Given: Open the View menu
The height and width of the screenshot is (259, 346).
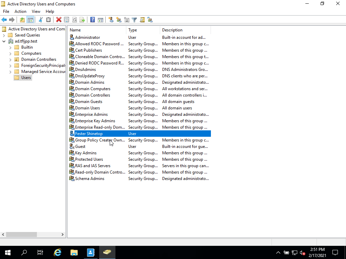Looking at the screenshot, I should click(36, 11).
